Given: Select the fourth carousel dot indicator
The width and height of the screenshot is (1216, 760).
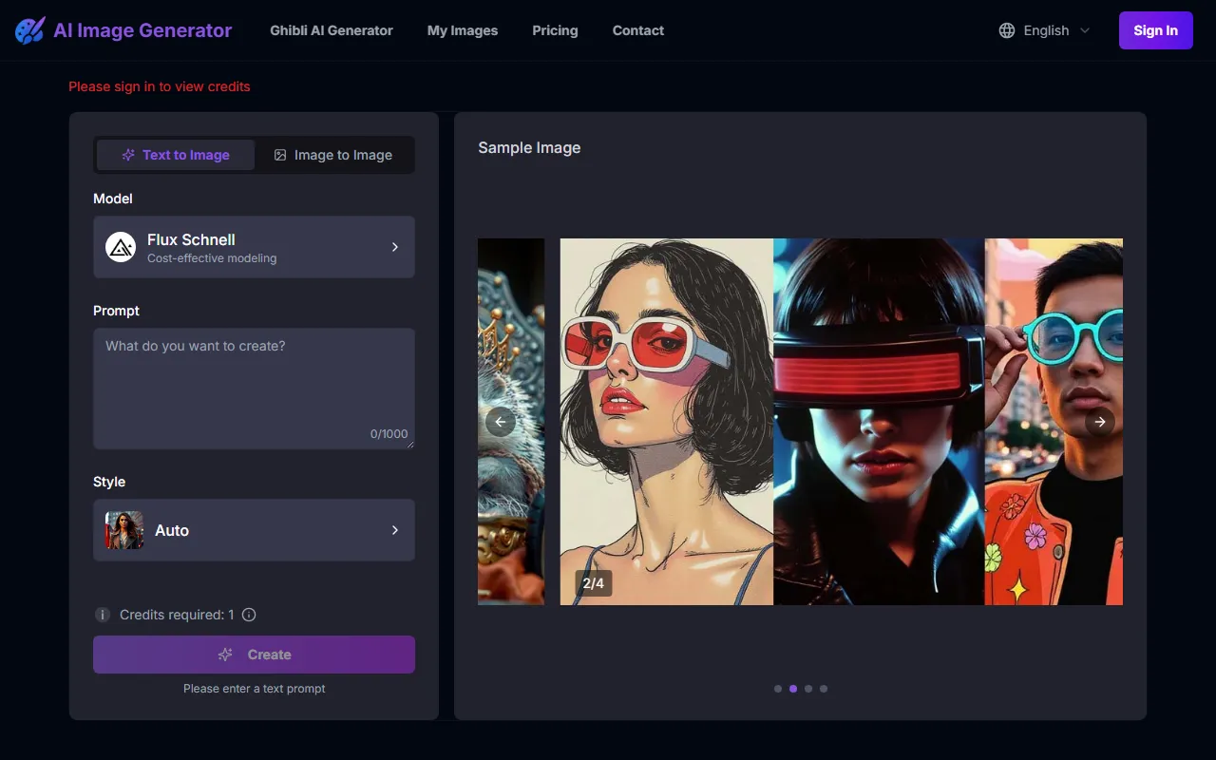Looking at the screenshot, I should (x=824, y=689).
